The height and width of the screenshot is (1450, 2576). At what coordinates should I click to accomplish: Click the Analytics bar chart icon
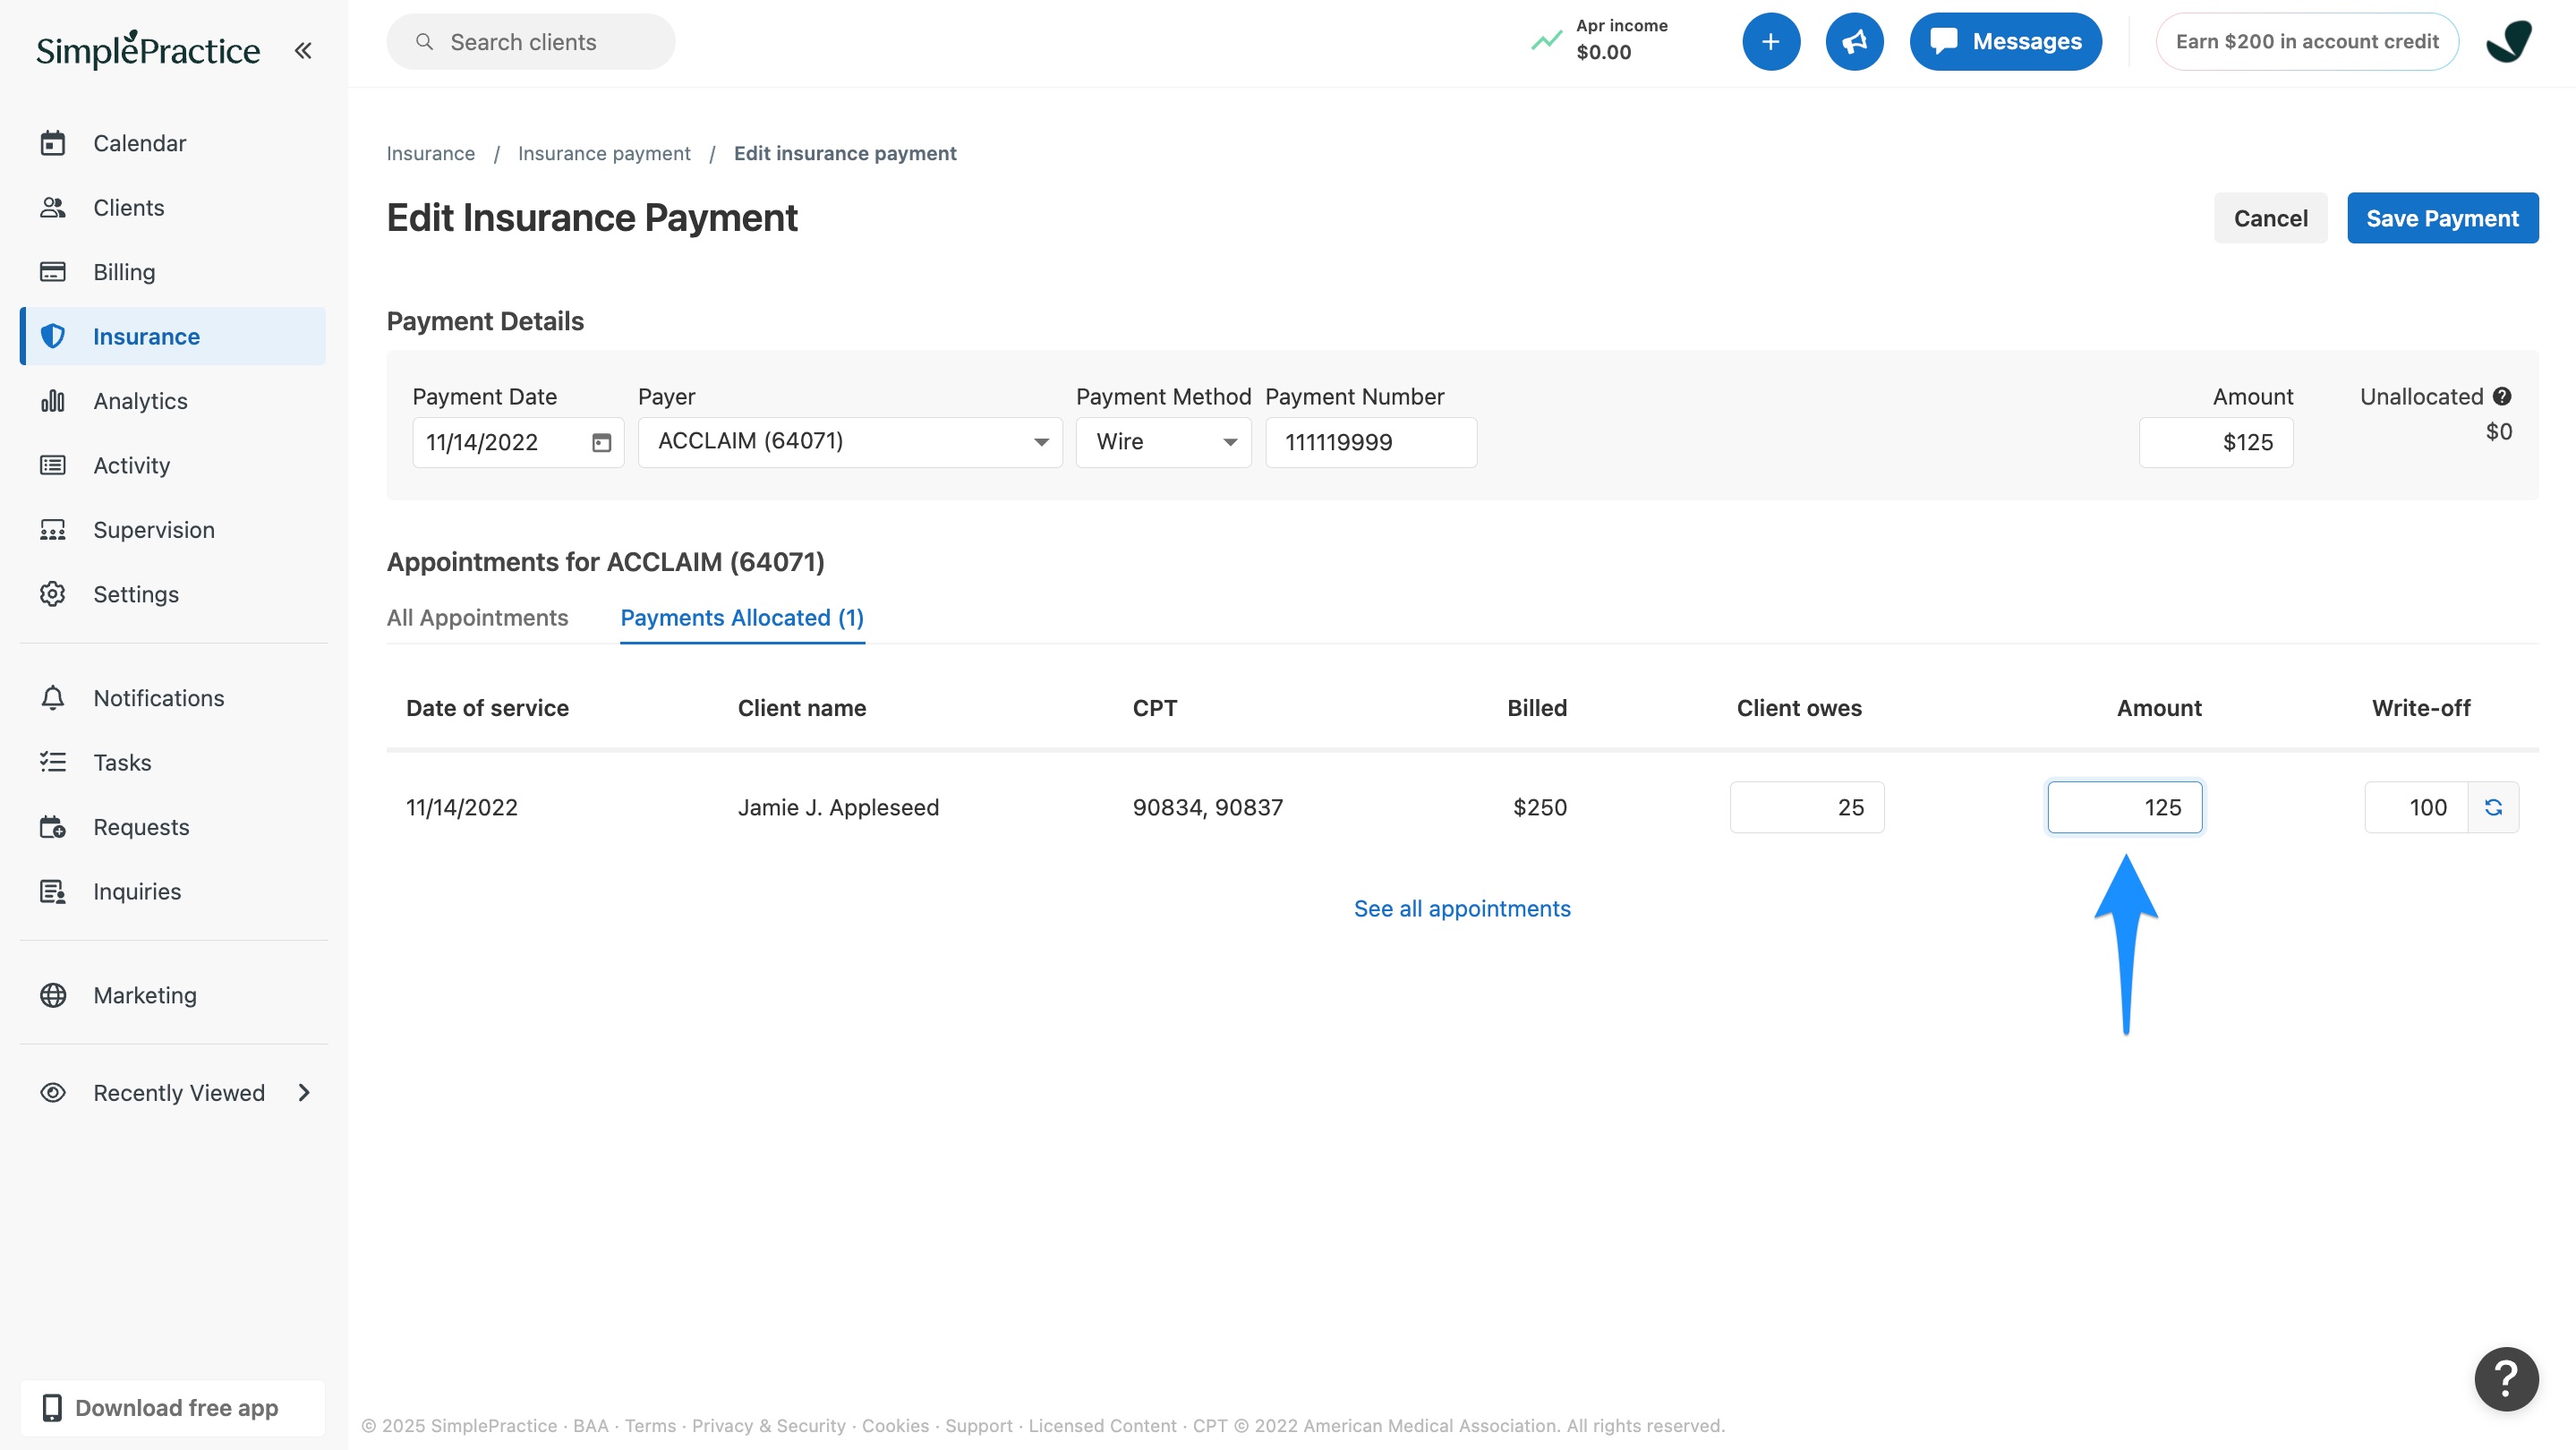[53, 401]
